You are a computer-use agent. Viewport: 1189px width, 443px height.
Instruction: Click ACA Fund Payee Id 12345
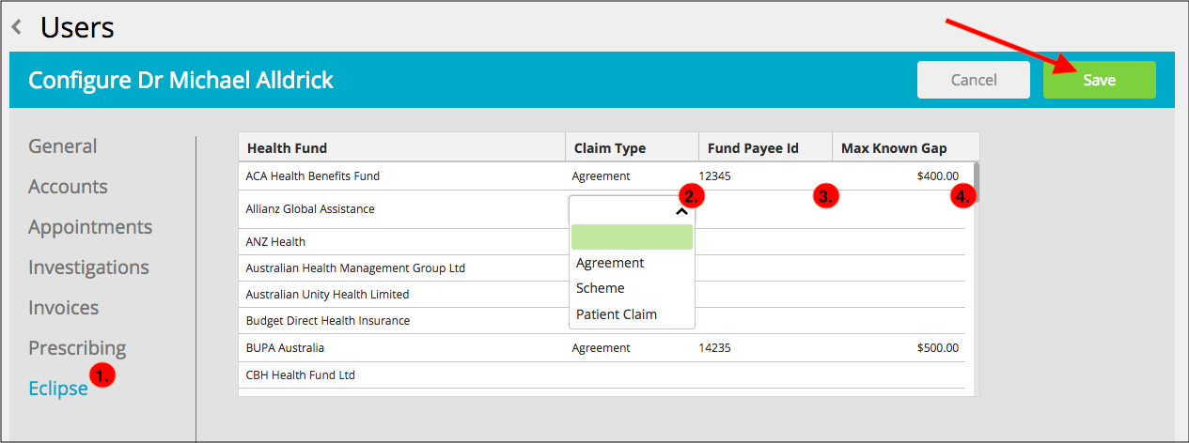714,176
